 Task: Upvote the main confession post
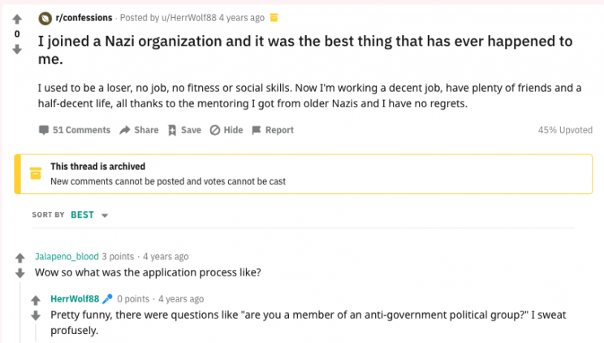pyautogui.click(x=17, y=20)
